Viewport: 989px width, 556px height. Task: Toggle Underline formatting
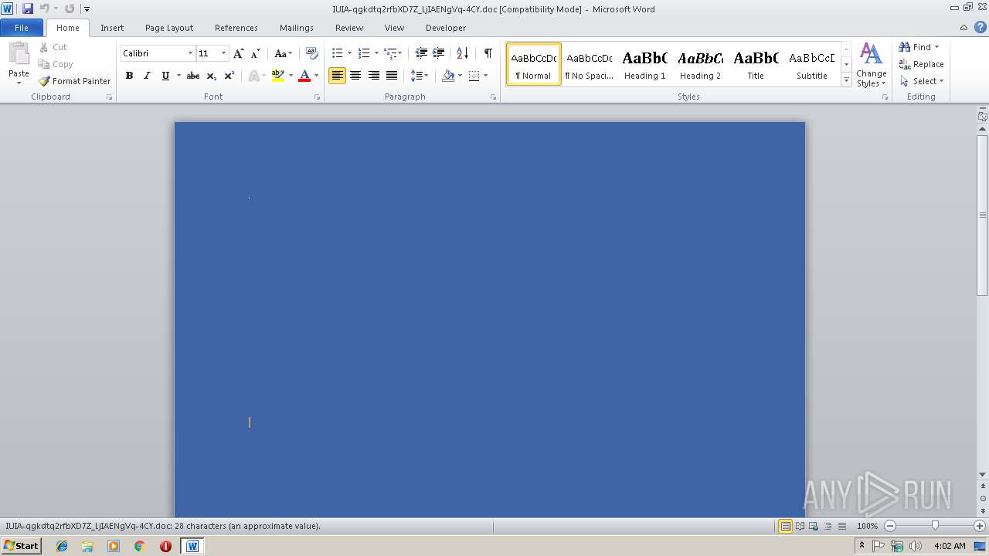pyautogui.click(x=165, y=76)
